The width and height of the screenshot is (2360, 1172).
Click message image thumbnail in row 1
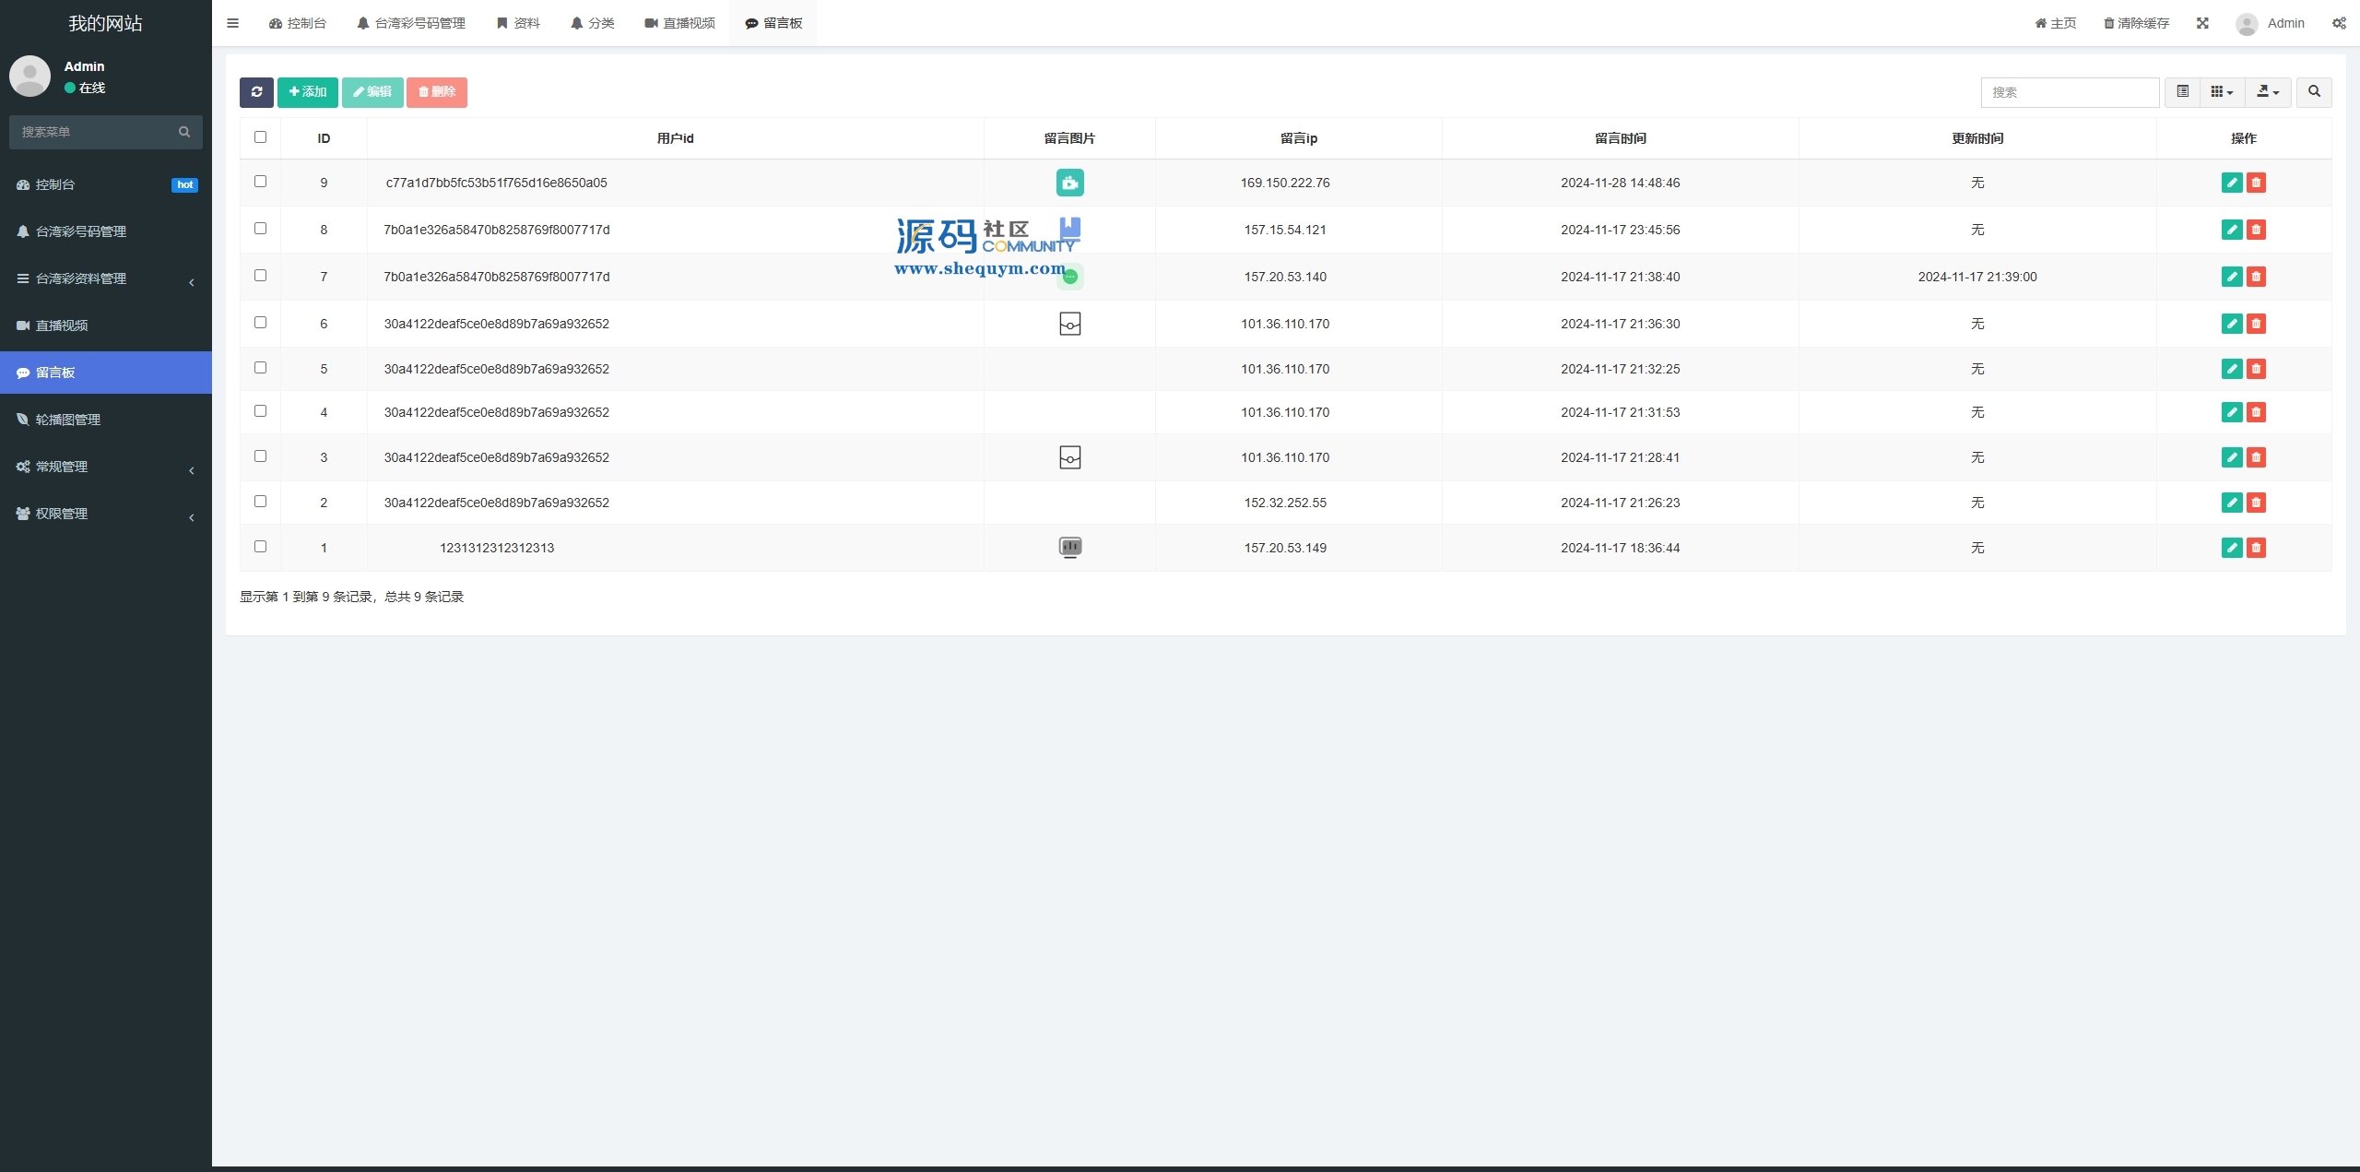(x=1069, y=548)
